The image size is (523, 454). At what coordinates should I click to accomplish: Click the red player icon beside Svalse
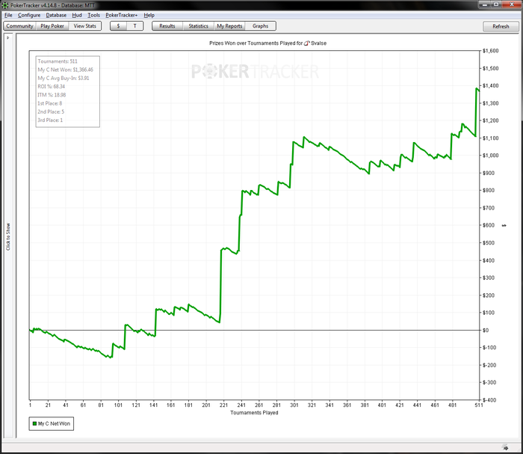(306, 43)
